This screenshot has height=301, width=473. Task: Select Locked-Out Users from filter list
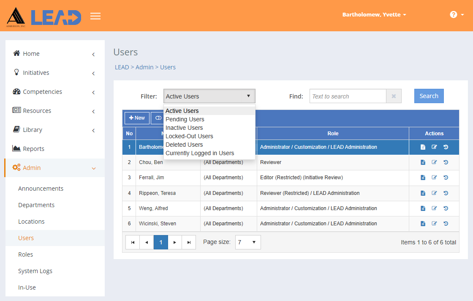[x=189, y=136]
